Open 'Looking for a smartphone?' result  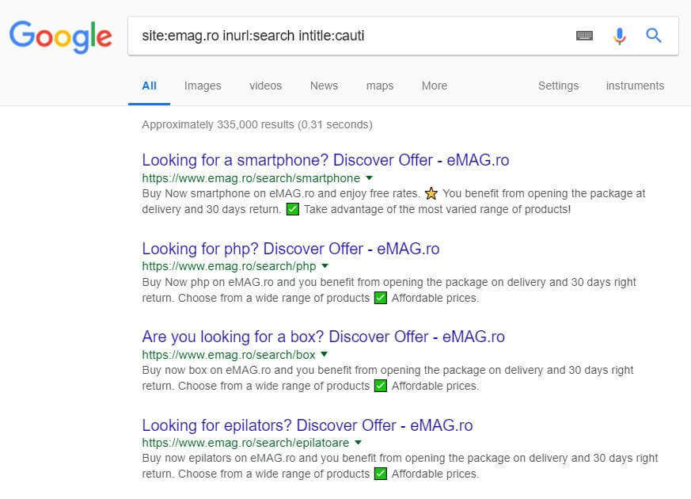325,160
